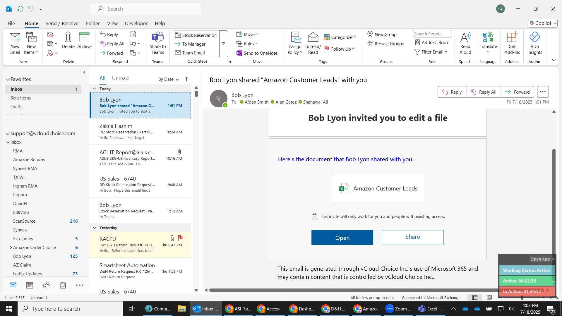562x316 pixels.
Task: Open more actions (three dots) in reading pane
Action: (x=543, y=92)
